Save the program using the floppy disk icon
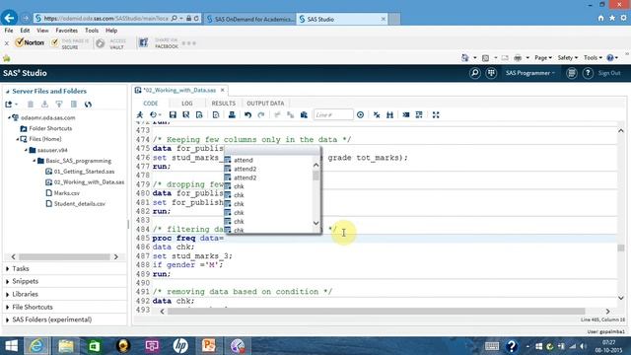This screenshot has height=355, width=631. point(173,115)
